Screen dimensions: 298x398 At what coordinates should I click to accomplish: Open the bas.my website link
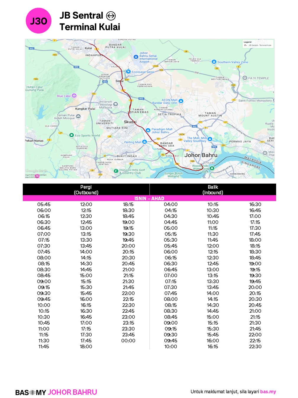(x=268, y=391)
